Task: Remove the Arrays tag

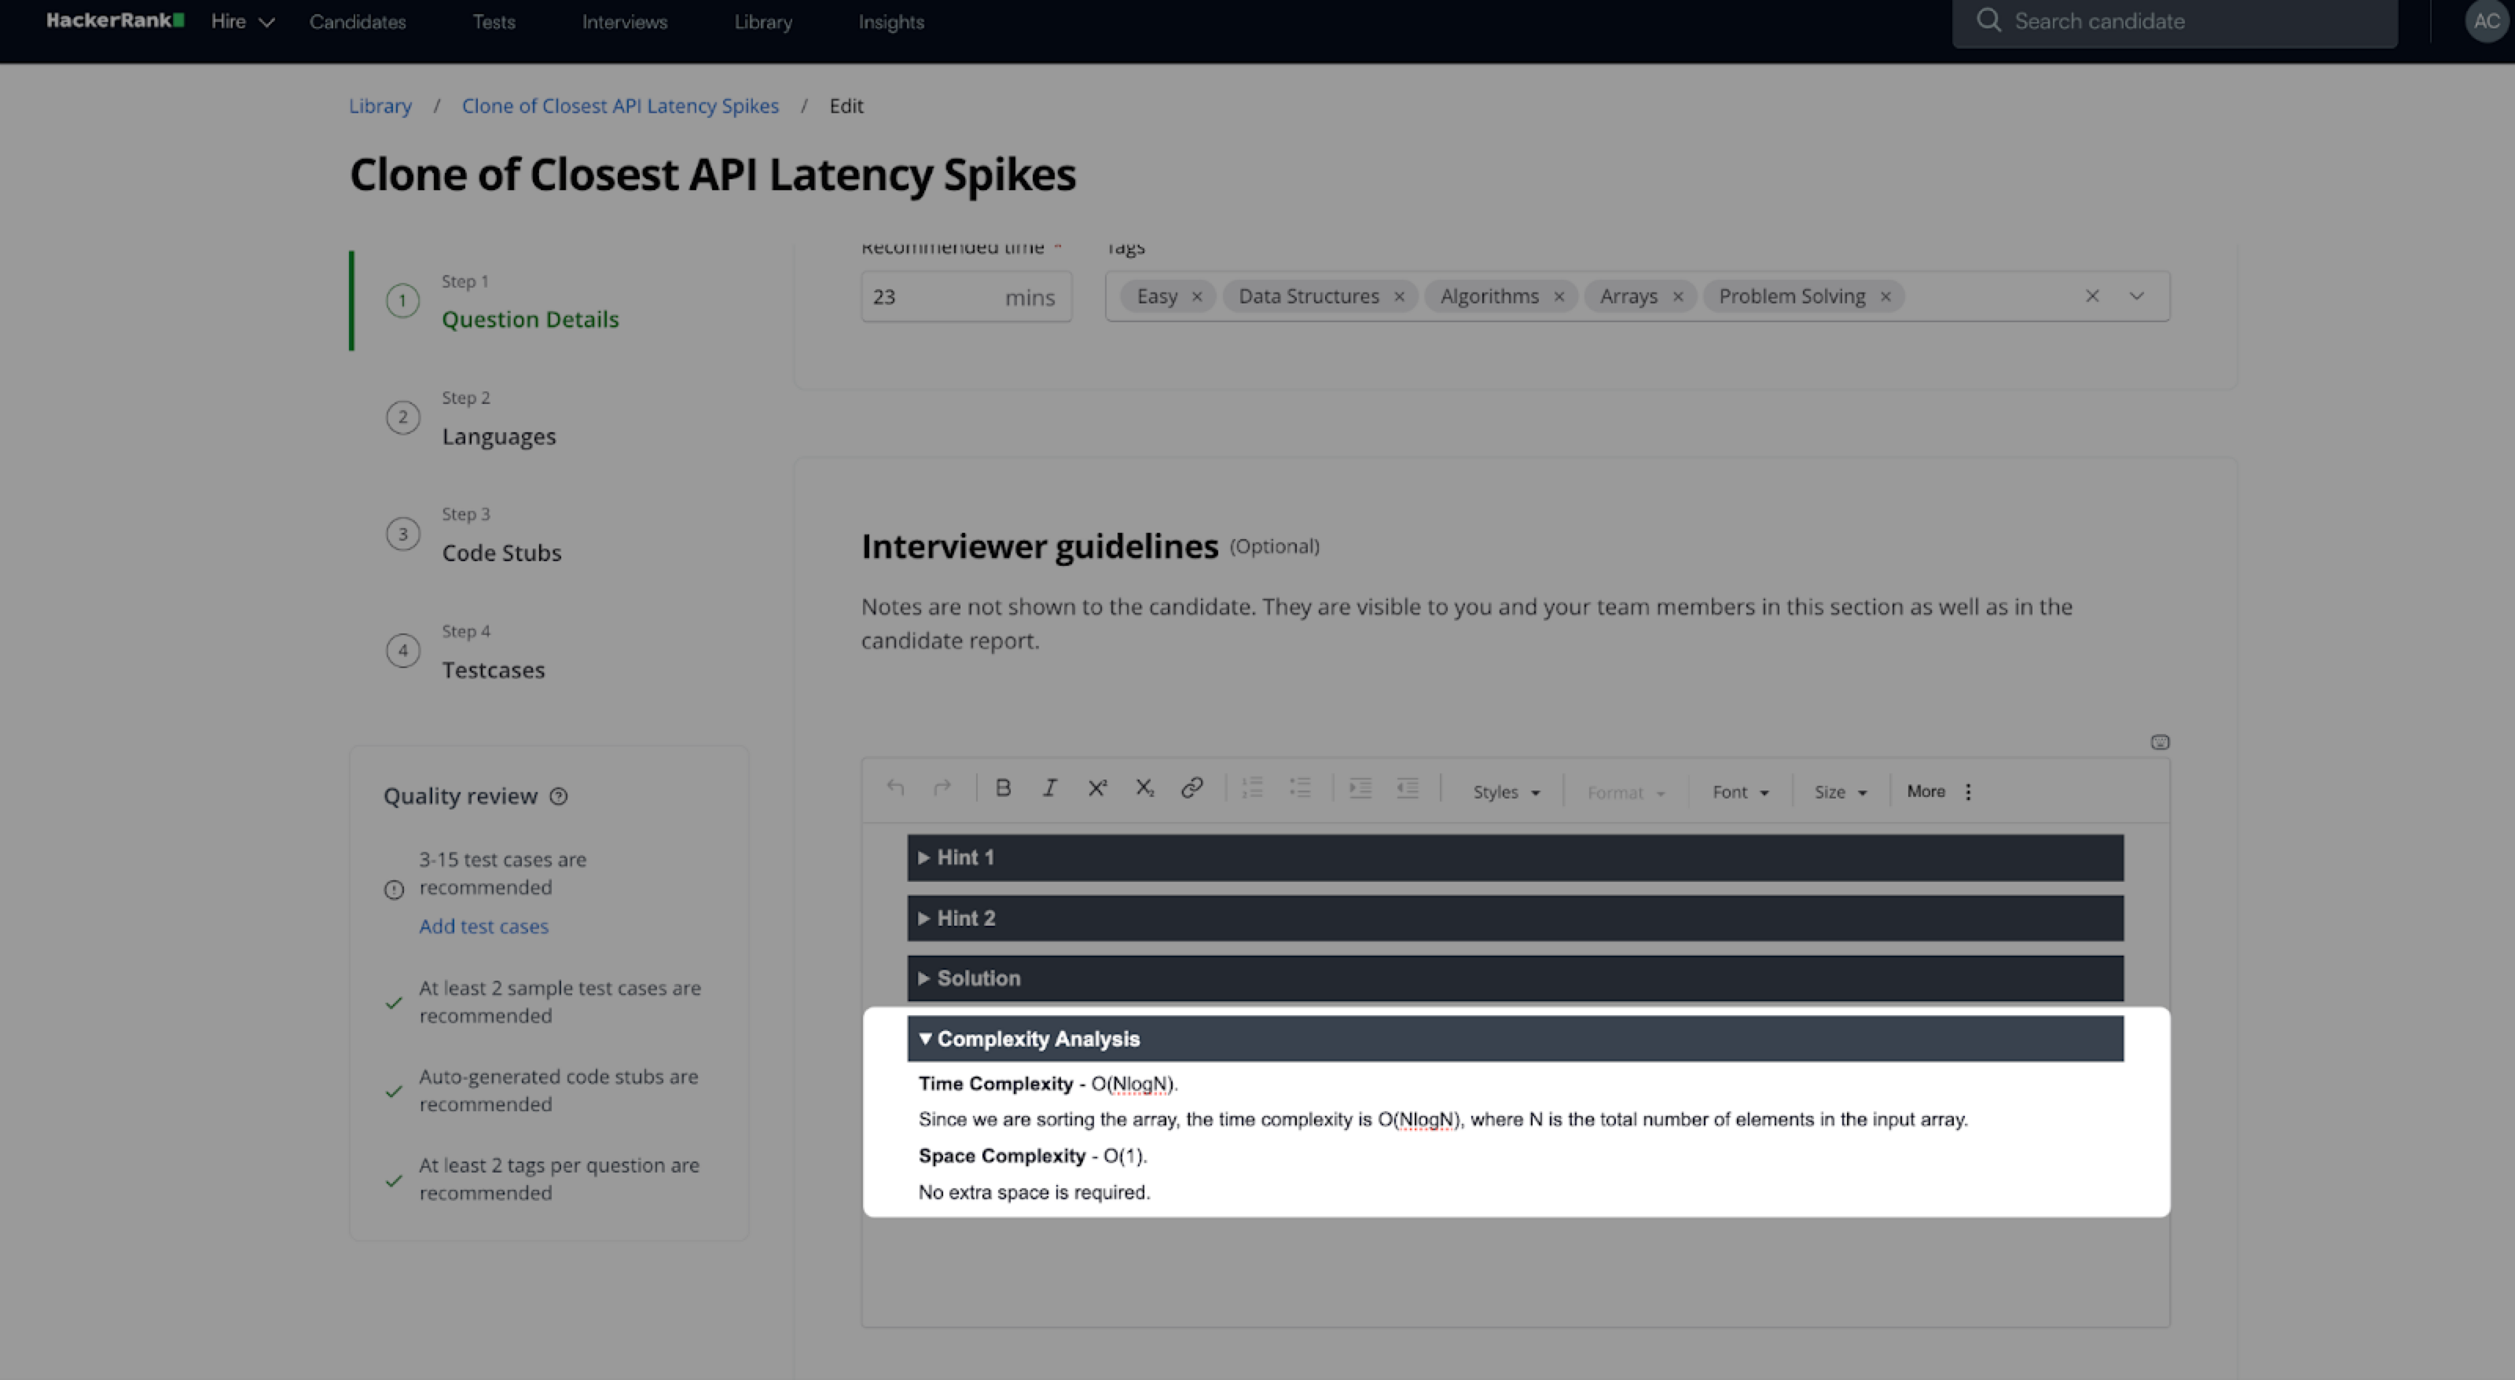Action: point(1678,297)
